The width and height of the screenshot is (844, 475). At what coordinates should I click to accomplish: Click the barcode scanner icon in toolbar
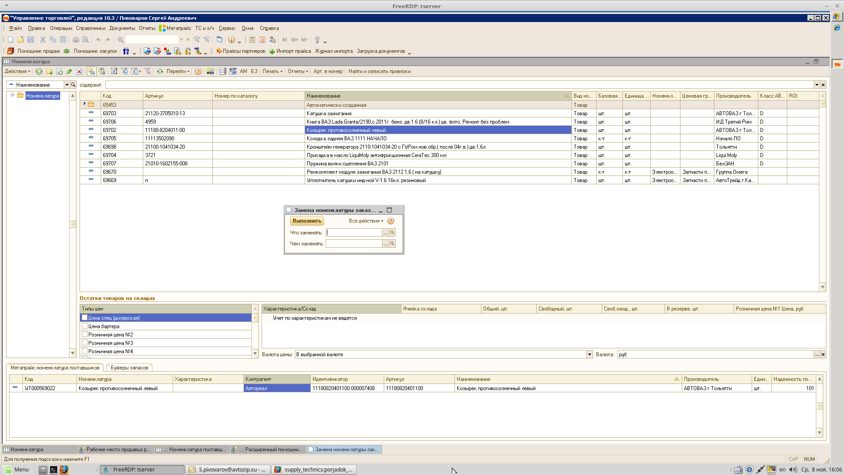(211, 71)
